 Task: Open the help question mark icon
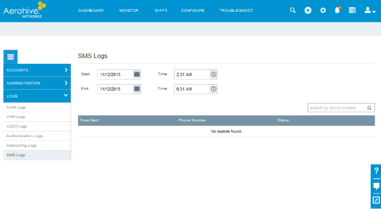point(376,171)
